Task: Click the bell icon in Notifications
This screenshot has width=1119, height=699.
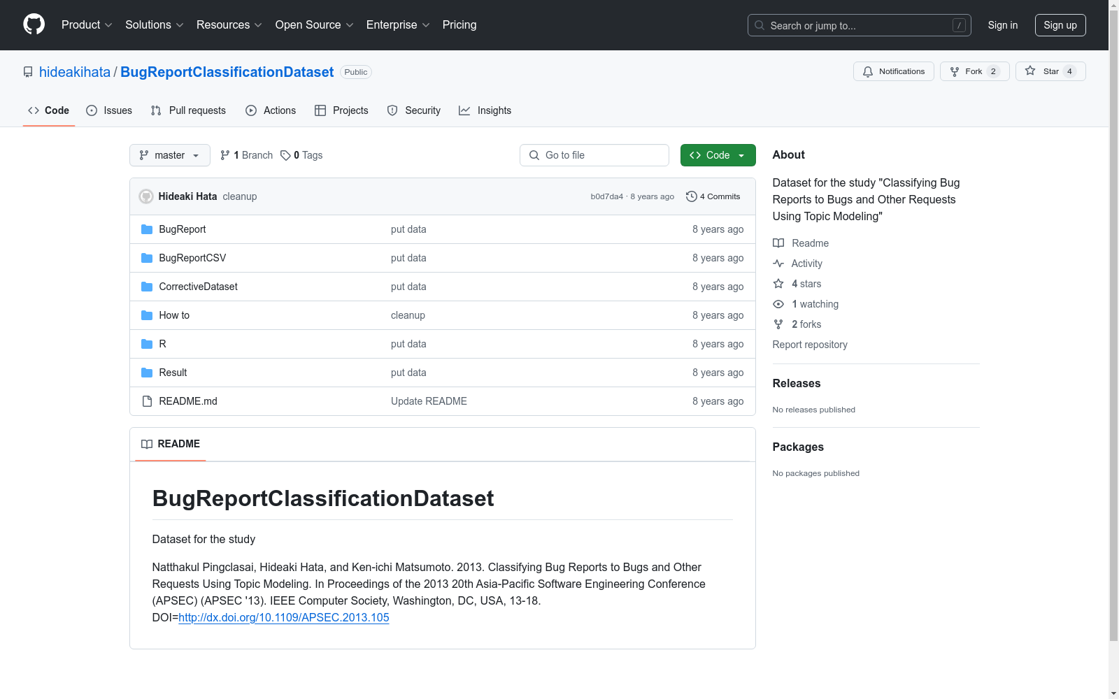Action: click(x=868, y=71)
